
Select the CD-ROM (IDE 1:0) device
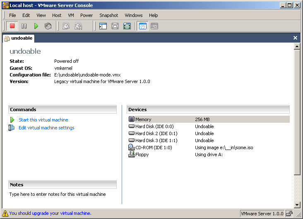(x=153, y=148)
